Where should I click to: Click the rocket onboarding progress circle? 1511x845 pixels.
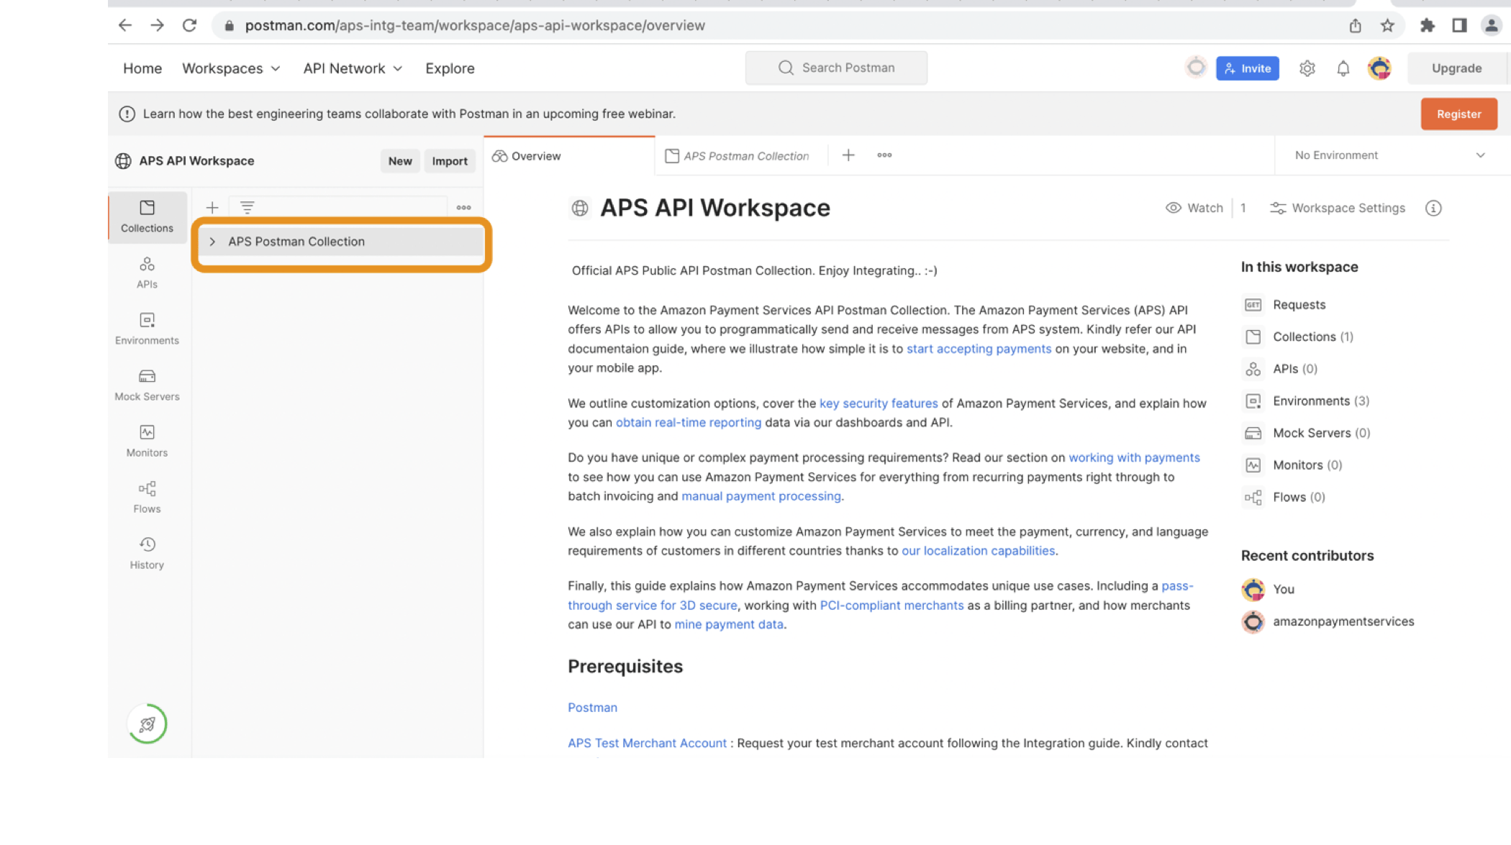pos(147,723)
